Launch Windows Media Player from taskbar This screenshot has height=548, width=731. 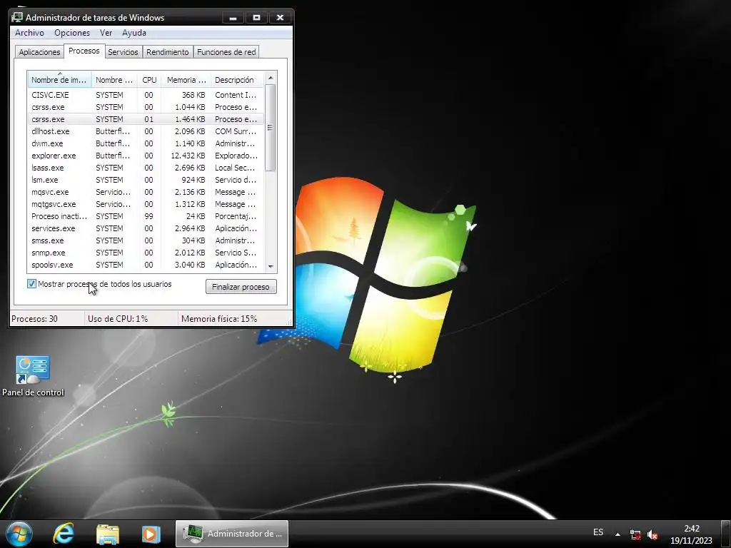click(x=151, y=534)
